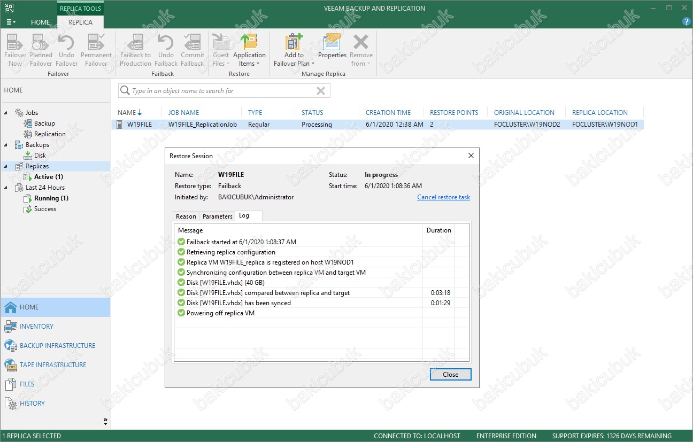Viewport: 693px width, 442px height.
Task: Sort by REPLICA LOCATION column header
Action: [x=600, y=113]
